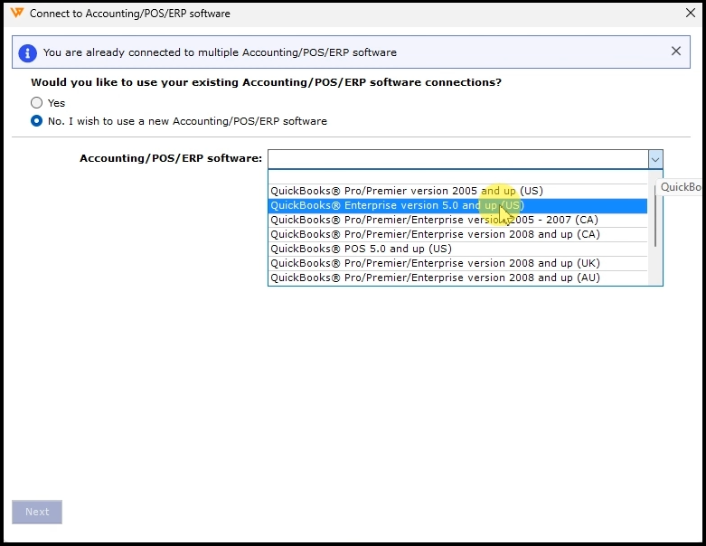This screenshot has width=706, height=546.
Task: Choose QuickBooks Pro/Premier/Enterprise 2008 and up (AU)
Action: tap(457, 278)
